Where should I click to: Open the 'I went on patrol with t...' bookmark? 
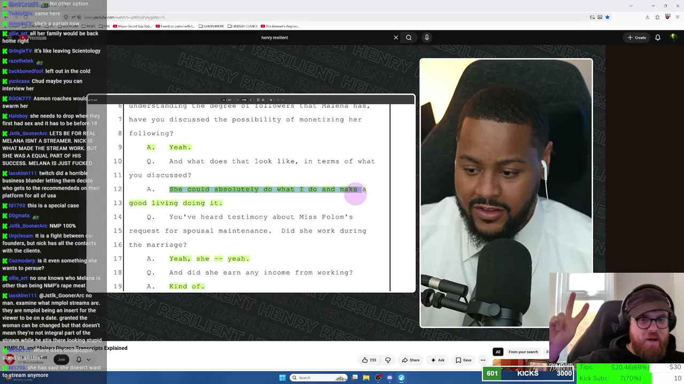pyautogui.click(x=176, y=26)
